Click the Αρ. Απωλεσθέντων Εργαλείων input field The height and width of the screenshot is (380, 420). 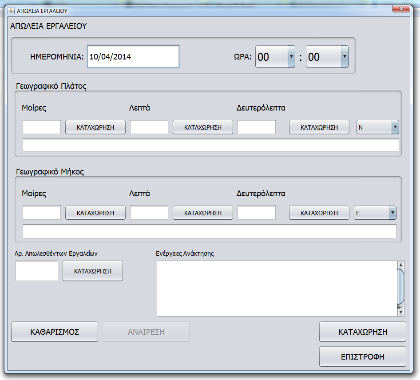click(37, 271)
